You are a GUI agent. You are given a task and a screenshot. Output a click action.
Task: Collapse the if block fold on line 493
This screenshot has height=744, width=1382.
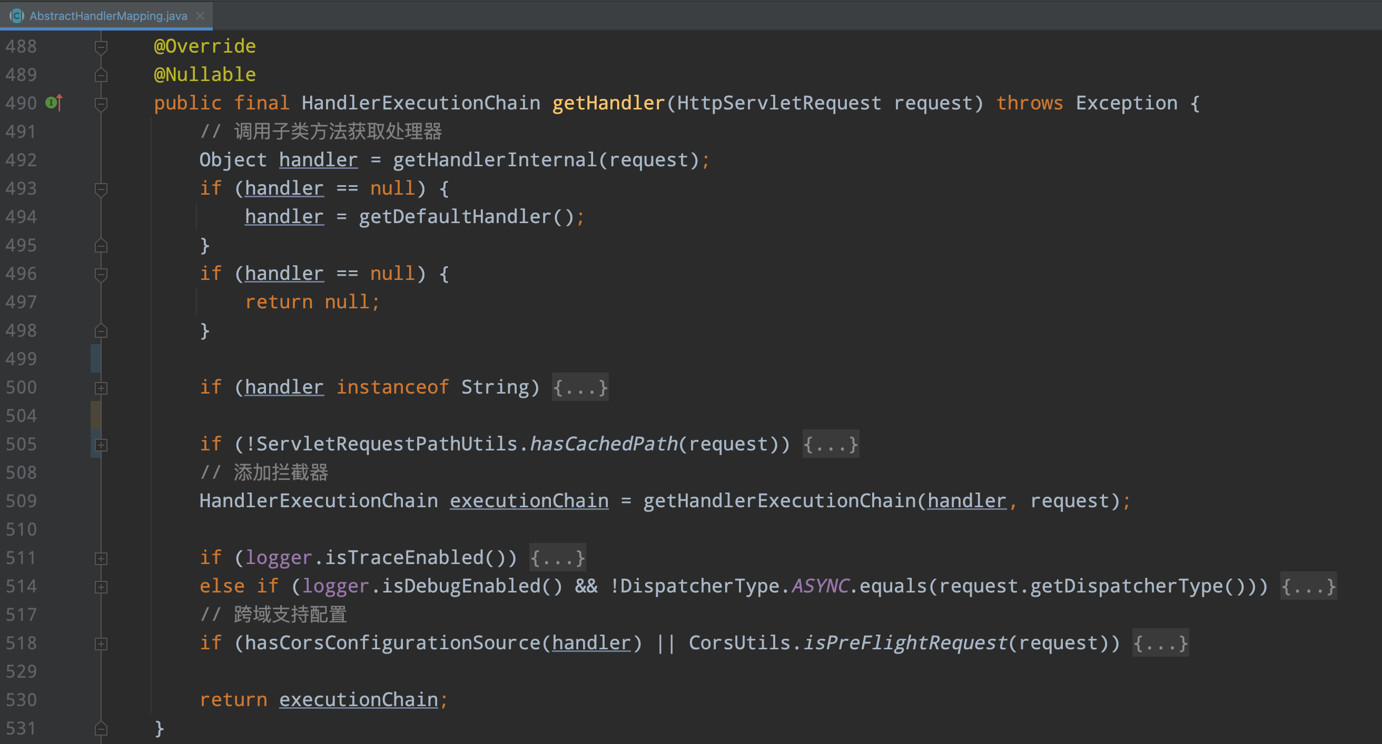point(101,189)
